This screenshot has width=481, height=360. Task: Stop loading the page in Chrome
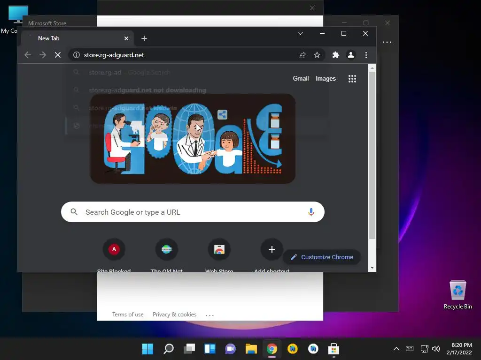pyautogui.click(x=58, y=55)
